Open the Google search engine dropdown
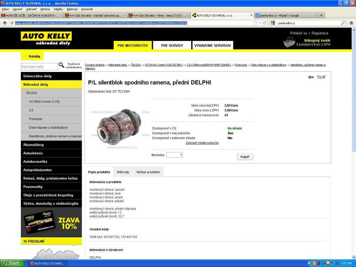This screenshot has height=267, width=356. point(273,23)
